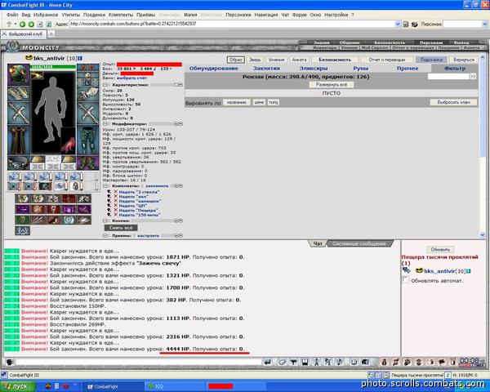
Task: Switch to the Прочее inventory tab
Action: coord(408,68)
